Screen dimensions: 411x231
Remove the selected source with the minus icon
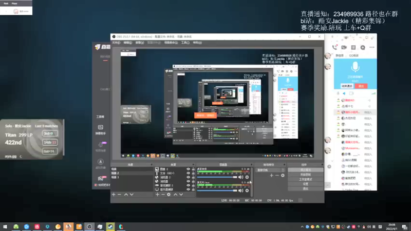(163, 195)
